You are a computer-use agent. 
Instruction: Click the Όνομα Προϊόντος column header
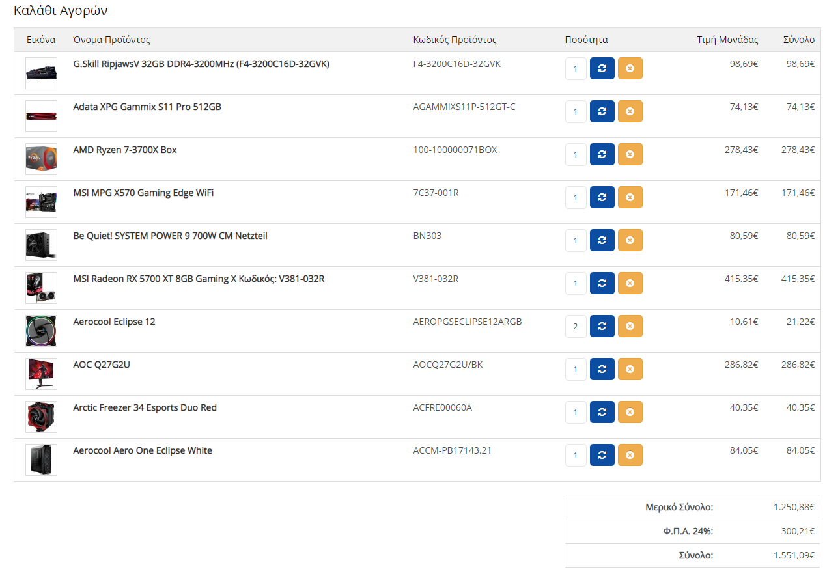click(111, 40)
